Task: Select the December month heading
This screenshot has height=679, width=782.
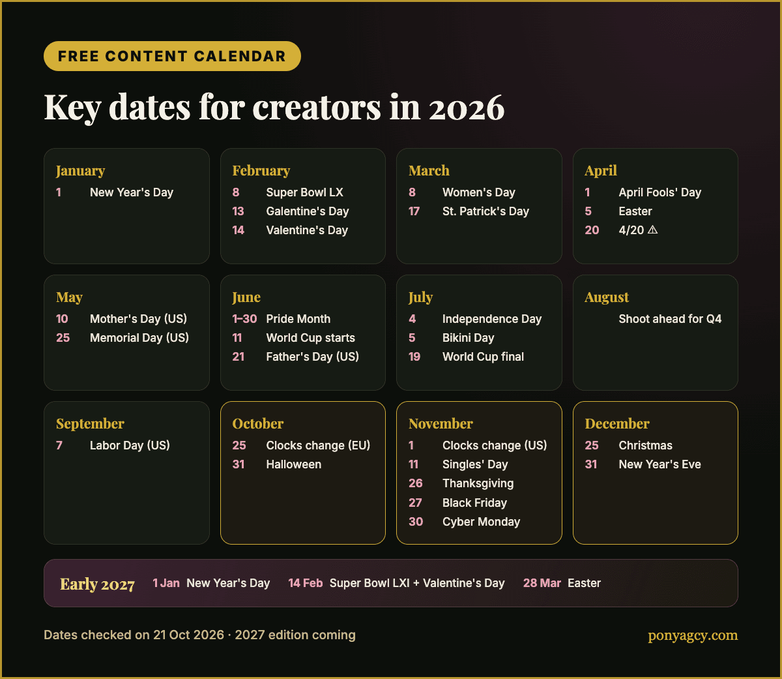Action: [x=617, y=424]
